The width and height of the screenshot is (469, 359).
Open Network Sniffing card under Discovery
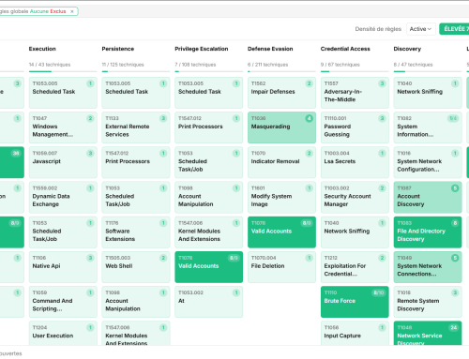pyautogui.click(x=428, y=93)
